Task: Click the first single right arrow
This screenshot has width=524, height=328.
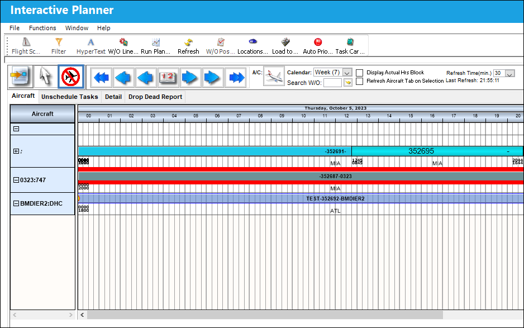Action: point(190,78)
